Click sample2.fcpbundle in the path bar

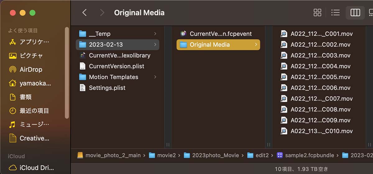(305, 155)
